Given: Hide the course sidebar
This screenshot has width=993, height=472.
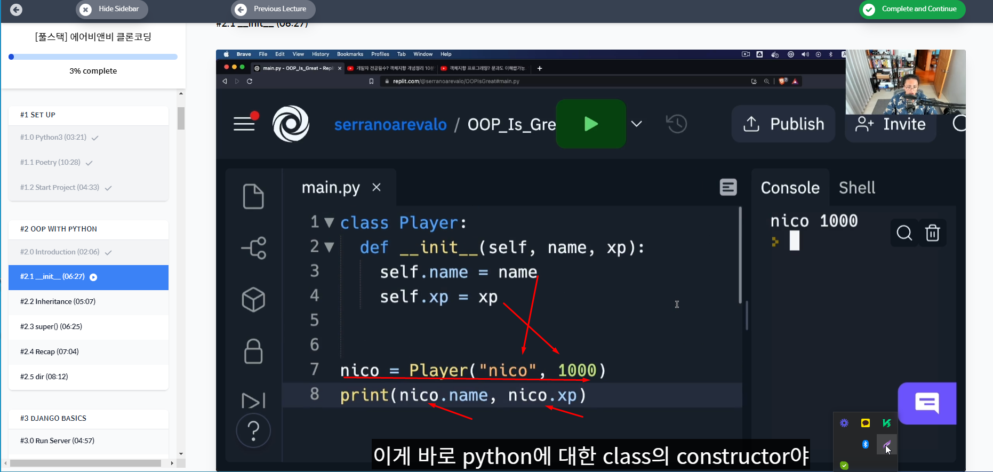Looking at the screenshot, I should pyautogui.click(x=112, y=9).
